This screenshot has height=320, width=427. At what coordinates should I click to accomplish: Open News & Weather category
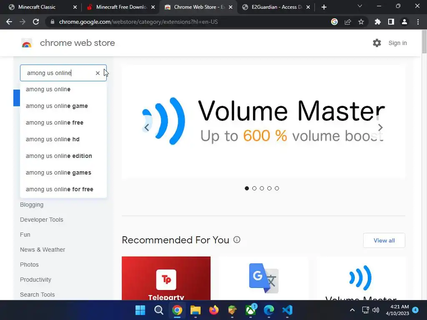pyautogui.click(x=43, y=250)
